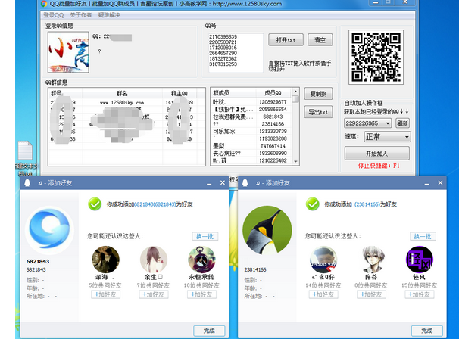Open 6821843 profile avatar in left dialog

[x=49, y=230]
